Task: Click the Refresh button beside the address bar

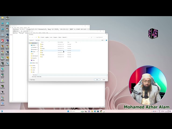Action: [x=91, y=37]
